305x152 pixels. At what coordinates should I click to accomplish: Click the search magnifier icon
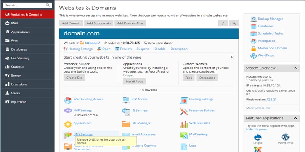(48, 5)
